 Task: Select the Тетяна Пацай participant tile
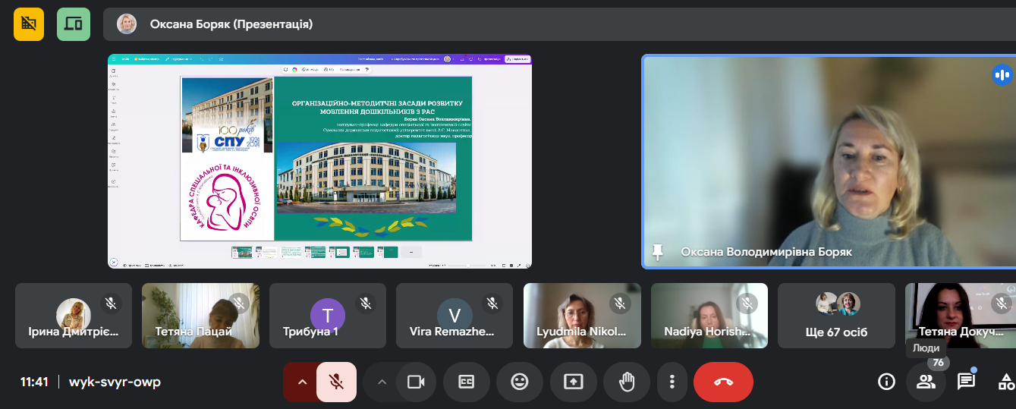pyautogui.click(x=200, y=316)
